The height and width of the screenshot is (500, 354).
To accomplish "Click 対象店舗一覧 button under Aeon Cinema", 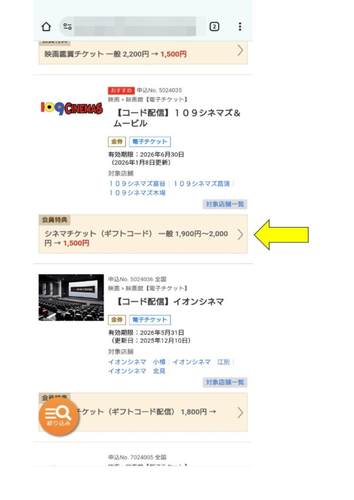I will point(225,382).
